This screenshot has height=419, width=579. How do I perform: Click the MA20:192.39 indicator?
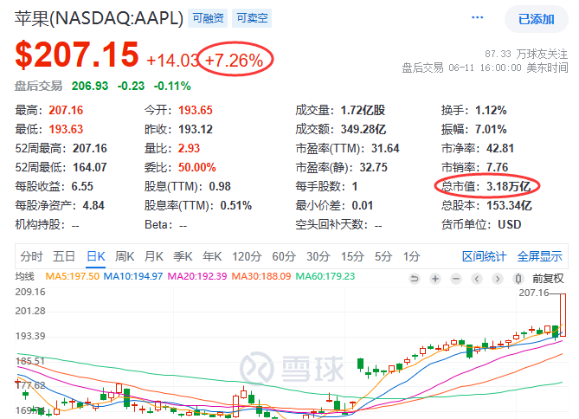(x=197, y=276)
